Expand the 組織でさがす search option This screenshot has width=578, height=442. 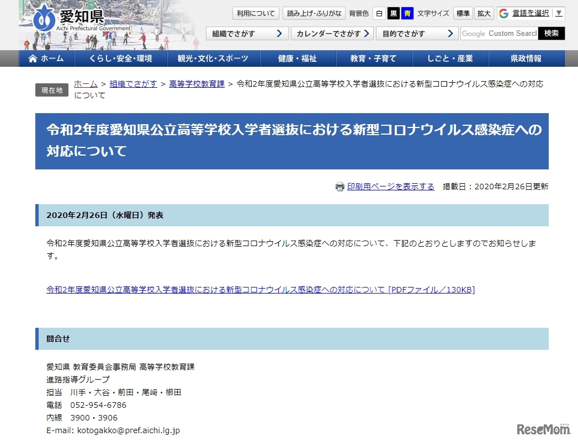(246, 33)
